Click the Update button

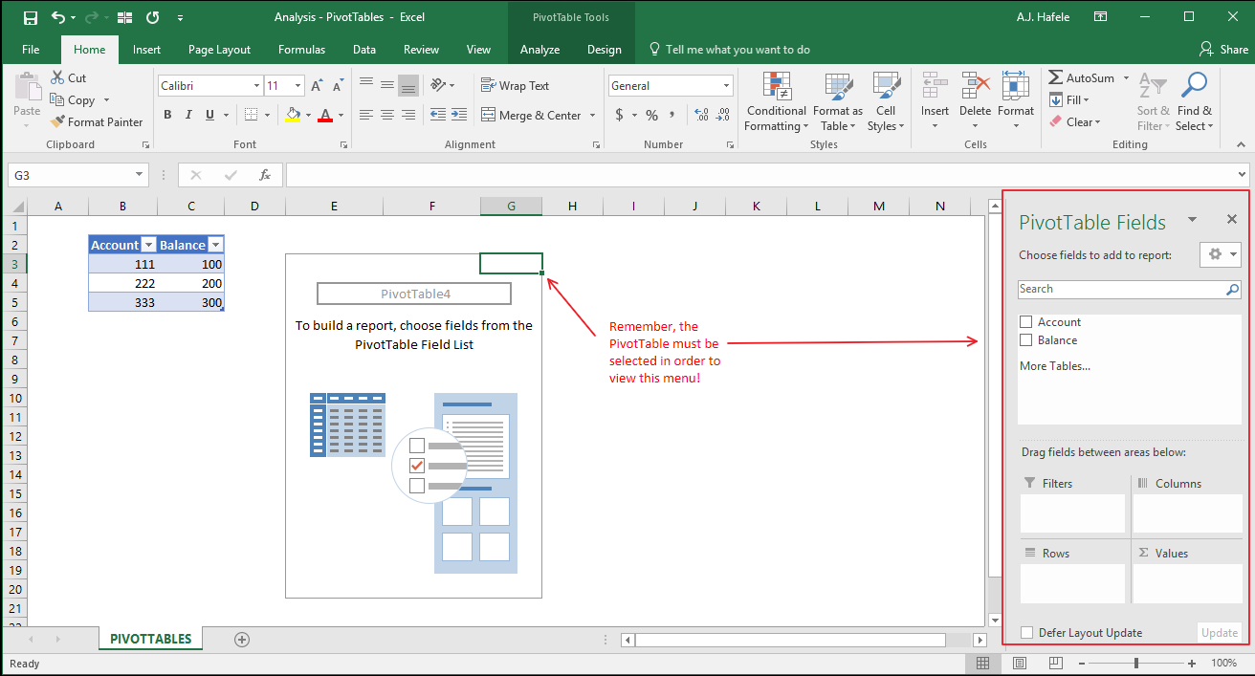pos(1220,633)
